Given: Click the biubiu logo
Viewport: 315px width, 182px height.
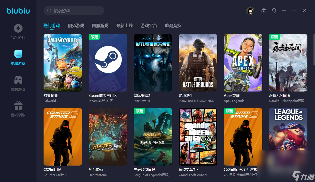Looking at the screenshot, I should click(18, 11).
